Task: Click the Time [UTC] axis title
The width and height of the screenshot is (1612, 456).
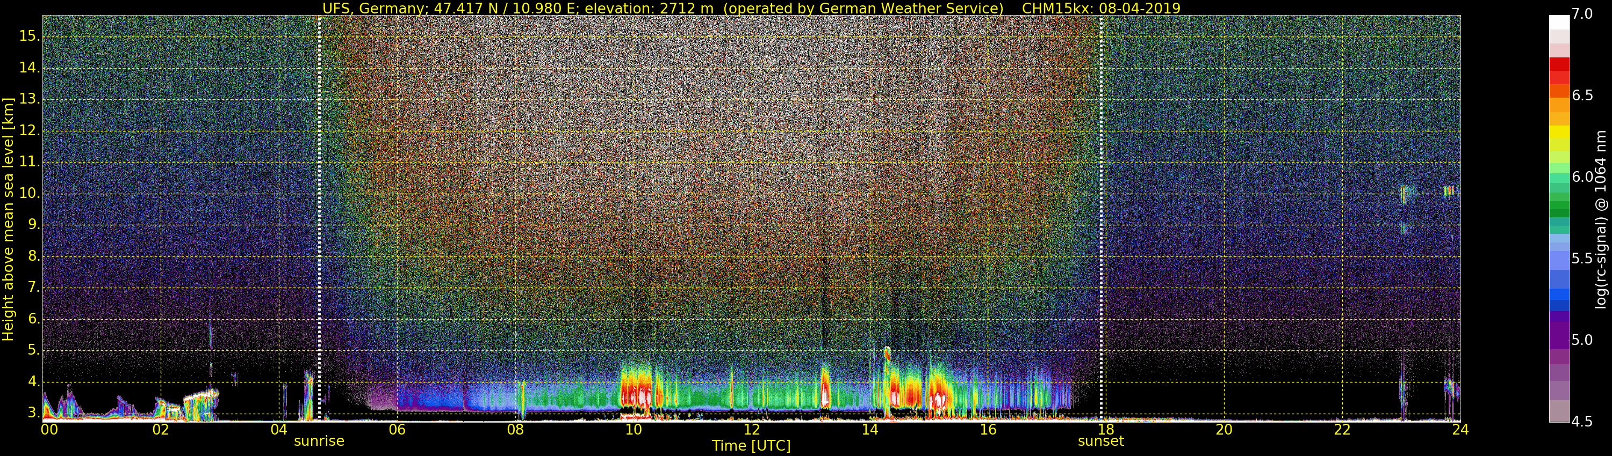Action: pyautogui.click(x=751, y=446)
